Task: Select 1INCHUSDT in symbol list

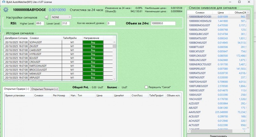Action: (217, 99)
